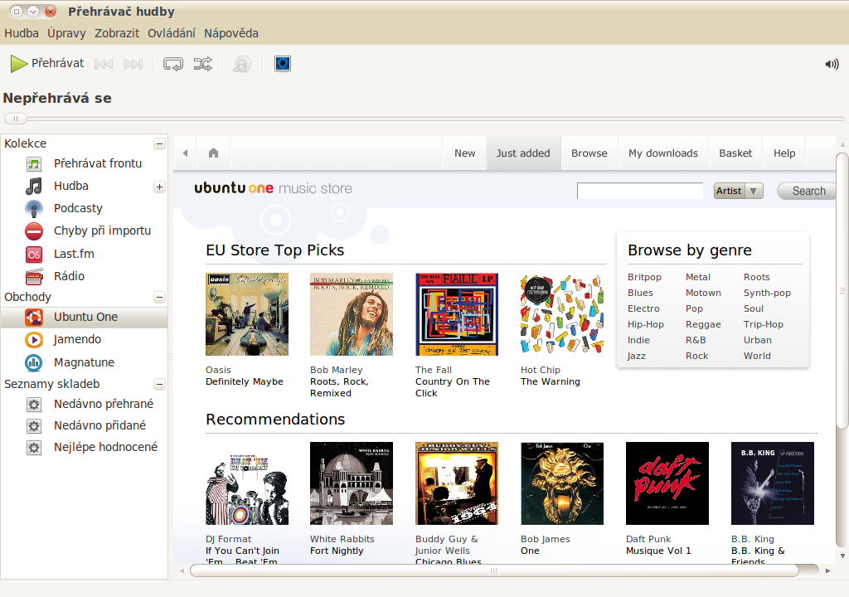Viewport: 849px width, 597px height.
Task: Switch to the New tab
Action: pyautogui.click(x=464, y=153)
